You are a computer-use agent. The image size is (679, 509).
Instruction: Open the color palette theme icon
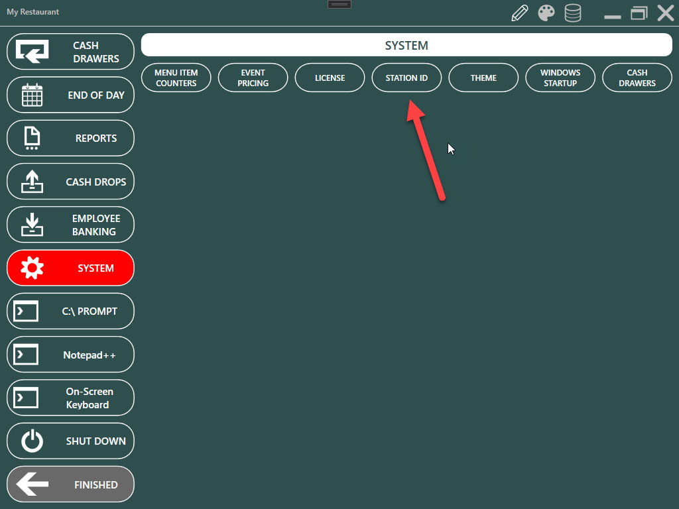(x=546, y=13)
